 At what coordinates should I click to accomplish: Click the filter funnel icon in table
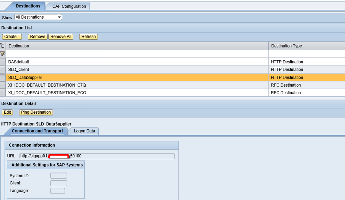coord(2,54)
